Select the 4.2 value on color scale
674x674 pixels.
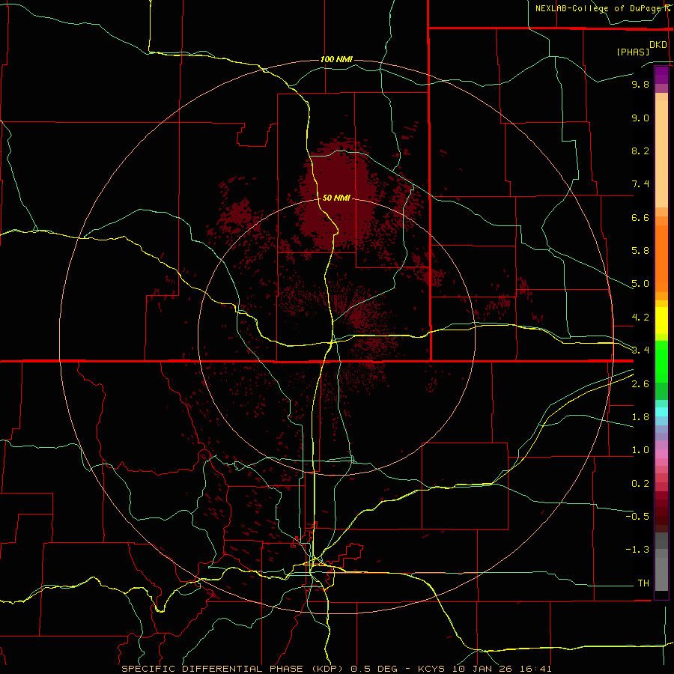pyautogui.click(x=640, y=318)
